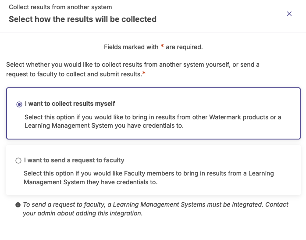Click the Watermark products description in first option
This screenshot has height=240, width=306.
click(x=153, y=121)
